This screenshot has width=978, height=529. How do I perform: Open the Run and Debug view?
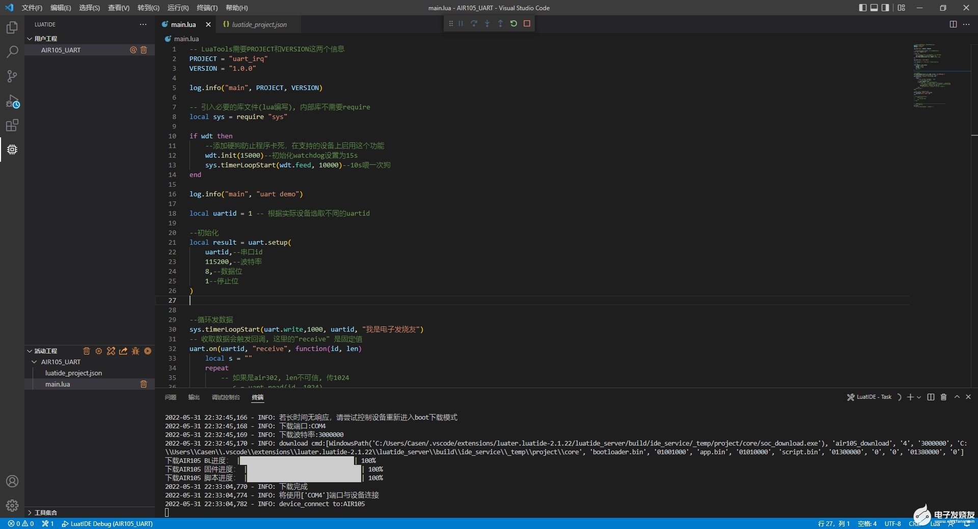pyautogui.click(x=12, y=101)
